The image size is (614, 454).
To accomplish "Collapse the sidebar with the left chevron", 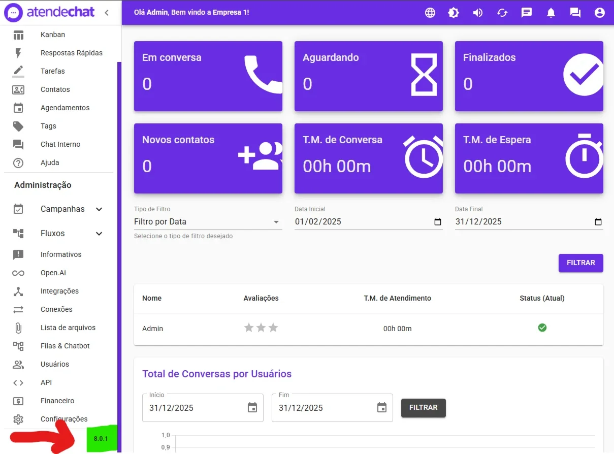I will [x=107, y=13].
